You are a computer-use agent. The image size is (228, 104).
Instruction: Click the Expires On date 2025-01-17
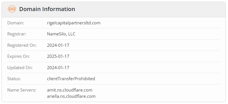click(58, 56)
